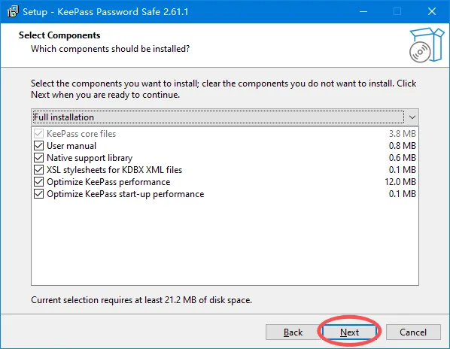Click the disabled KeePass core files checkbox
Viewport: 450px width, 349px height.
(38, 134)
